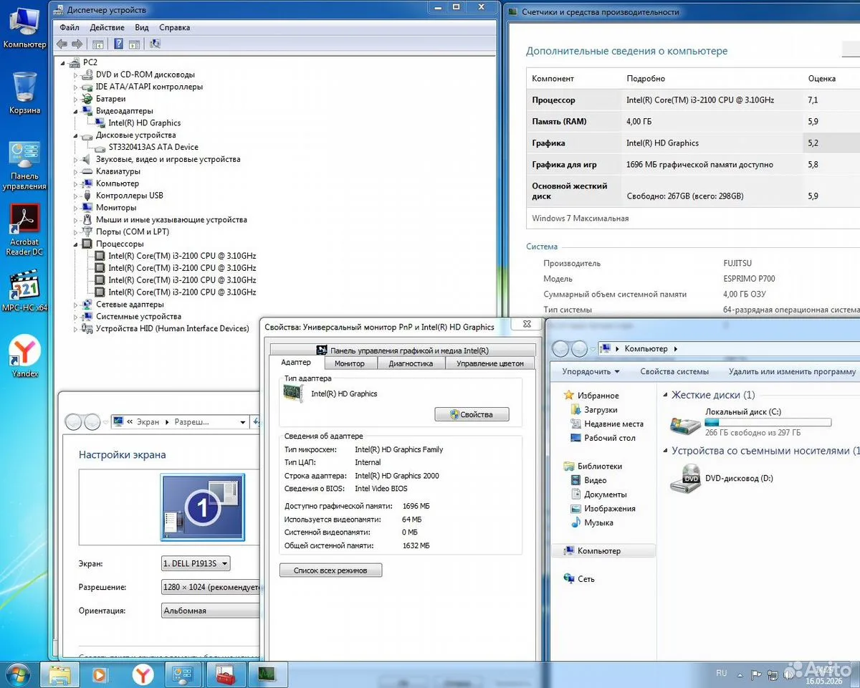
Task: Click the show/hide console tree toolbar icon
Action: [98, 44]
